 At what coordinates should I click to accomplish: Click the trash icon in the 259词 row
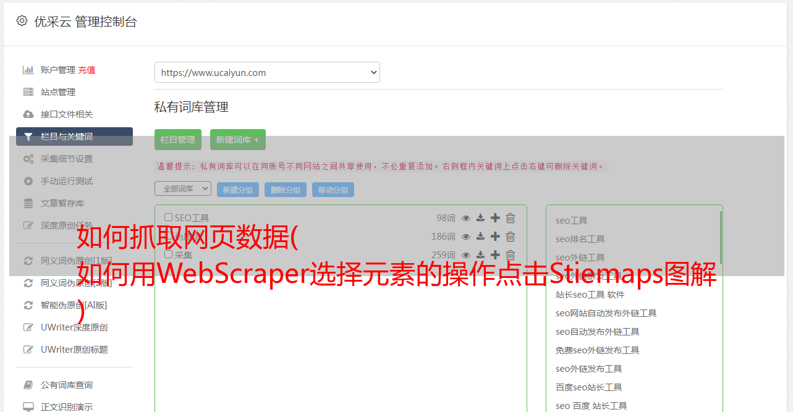pyautogui.click(x=511, y=255)
